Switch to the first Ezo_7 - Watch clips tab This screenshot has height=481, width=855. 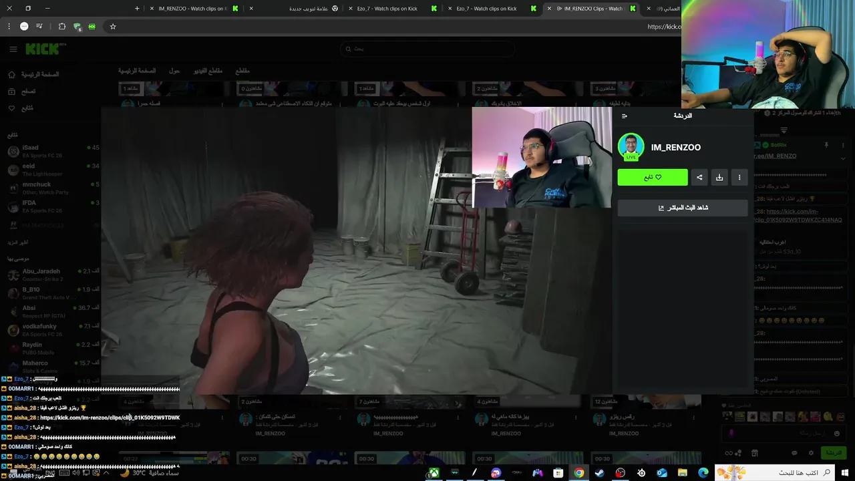[394, 9]
